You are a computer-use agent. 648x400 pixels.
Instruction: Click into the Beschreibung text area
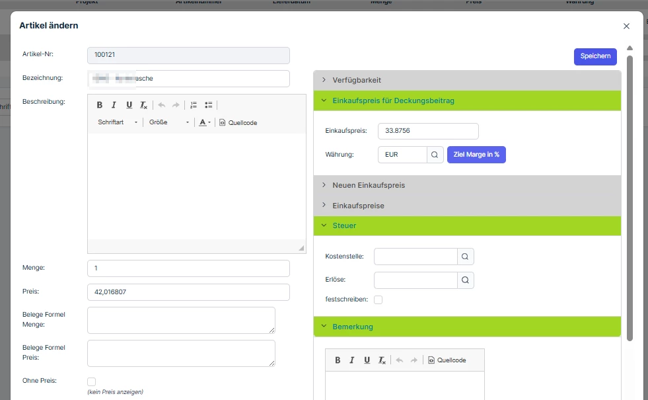click(197, 186)
